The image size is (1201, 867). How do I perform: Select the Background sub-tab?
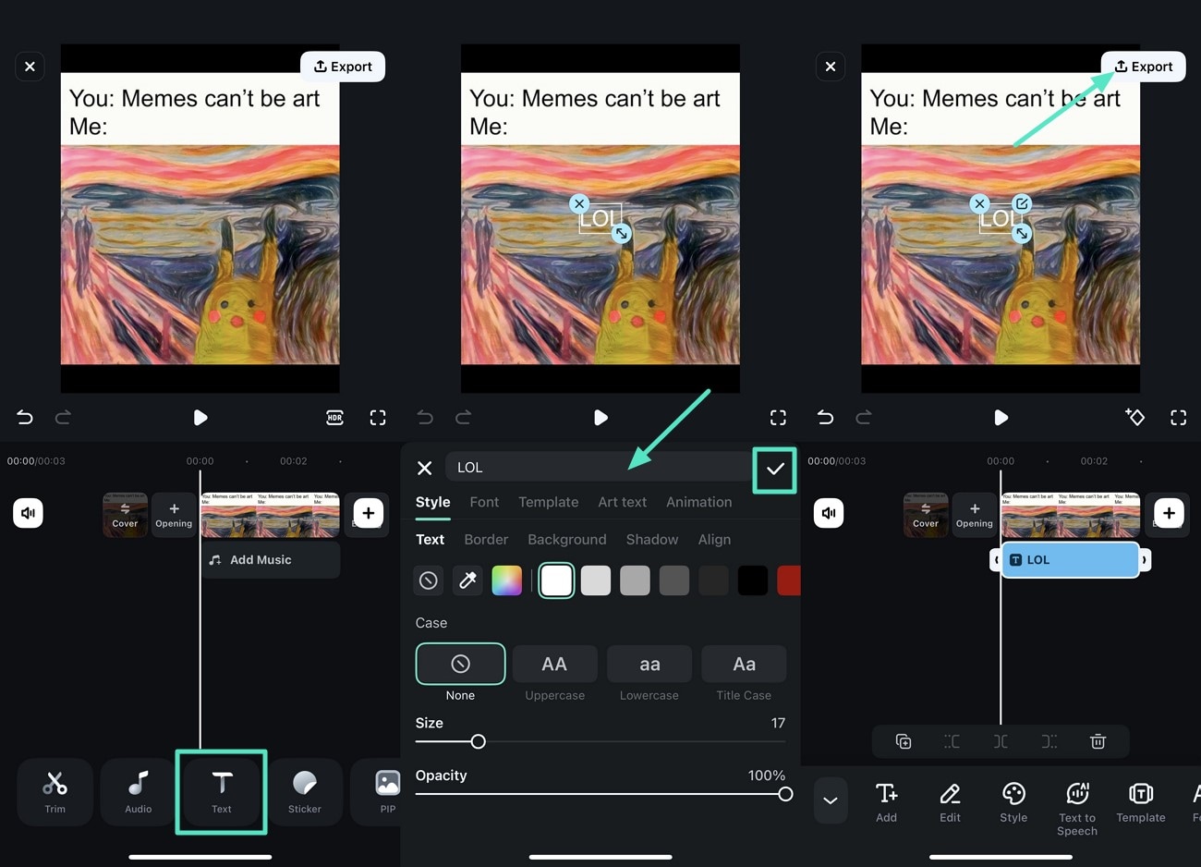point(567,540)
